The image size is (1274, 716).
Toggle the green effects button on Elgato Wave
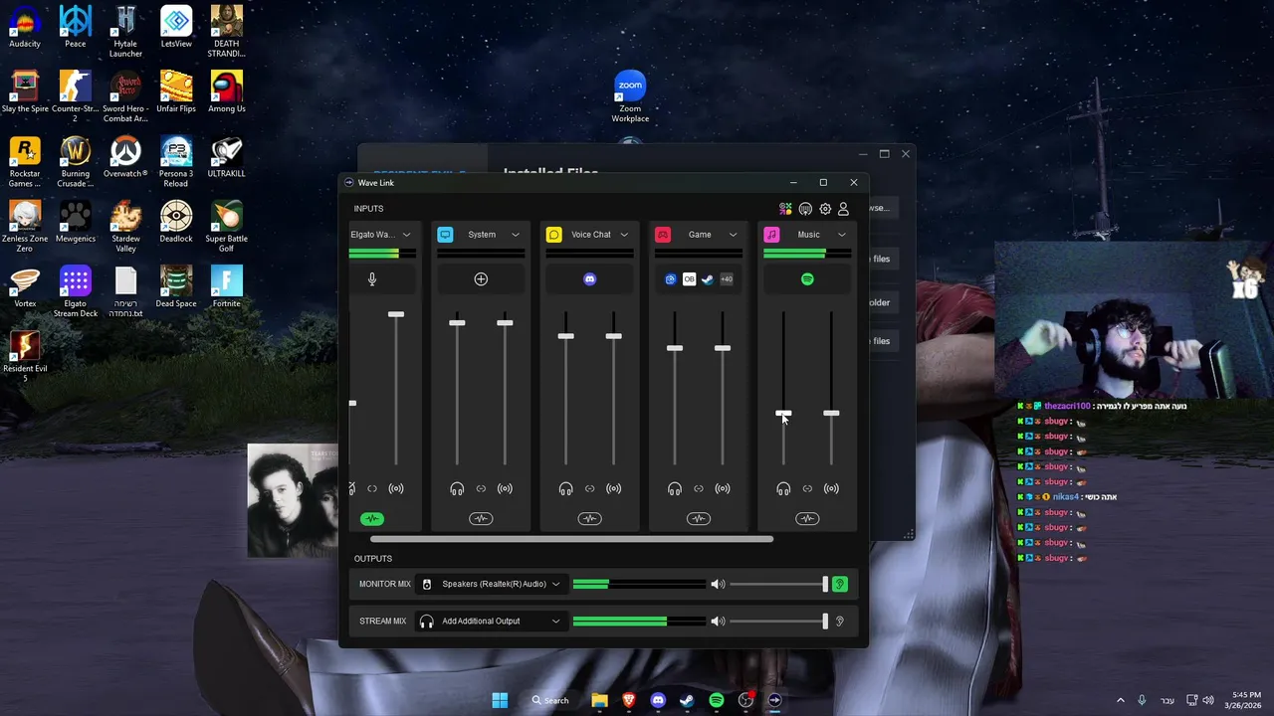372,519
